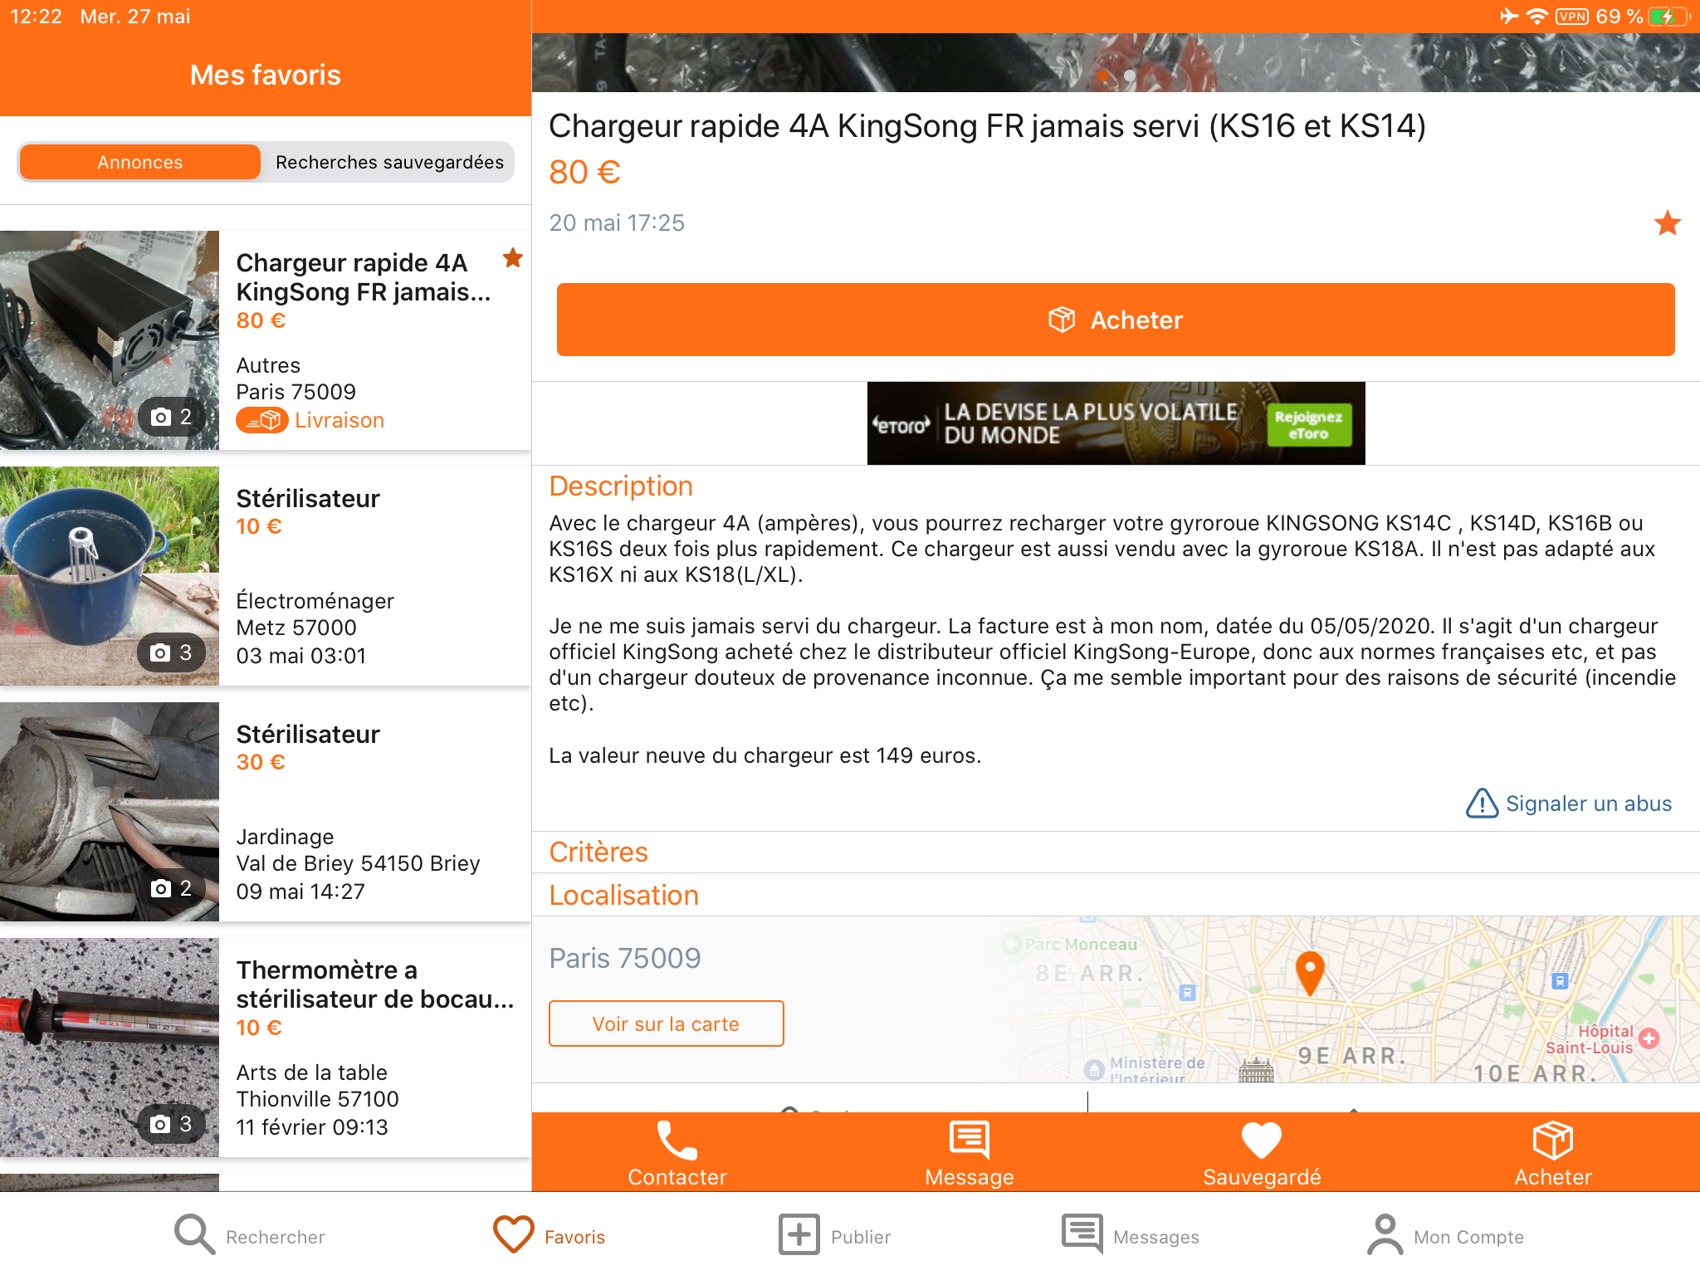Tap the Livraison delivery badge
Viewport: 1700px width, 1275px height.
tap(310, 420)
